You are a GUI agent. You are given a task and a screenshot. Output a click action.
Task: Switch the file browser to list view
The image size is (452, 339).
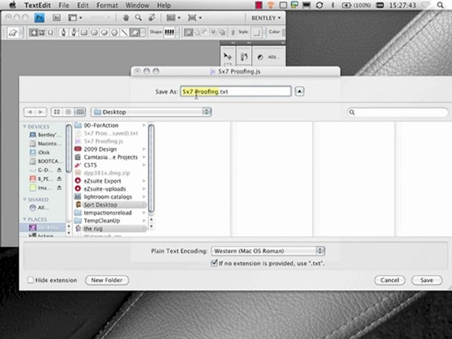pyautogui.click(x=68, y=112)
